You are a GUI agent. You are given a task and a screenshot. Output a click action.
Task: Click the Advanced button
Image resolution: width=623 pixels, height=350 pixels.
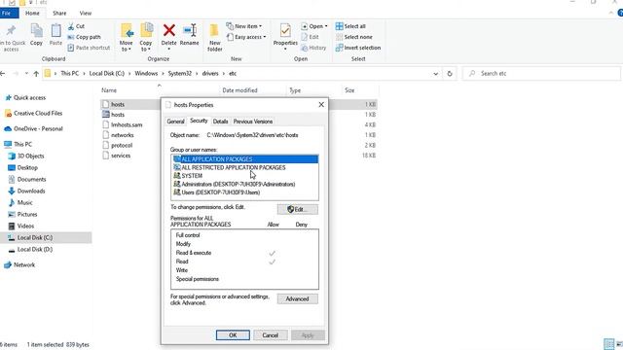point(298,298)
